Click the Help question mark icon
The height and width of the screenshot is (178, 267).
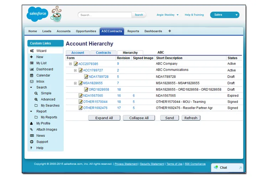(31, 148)
